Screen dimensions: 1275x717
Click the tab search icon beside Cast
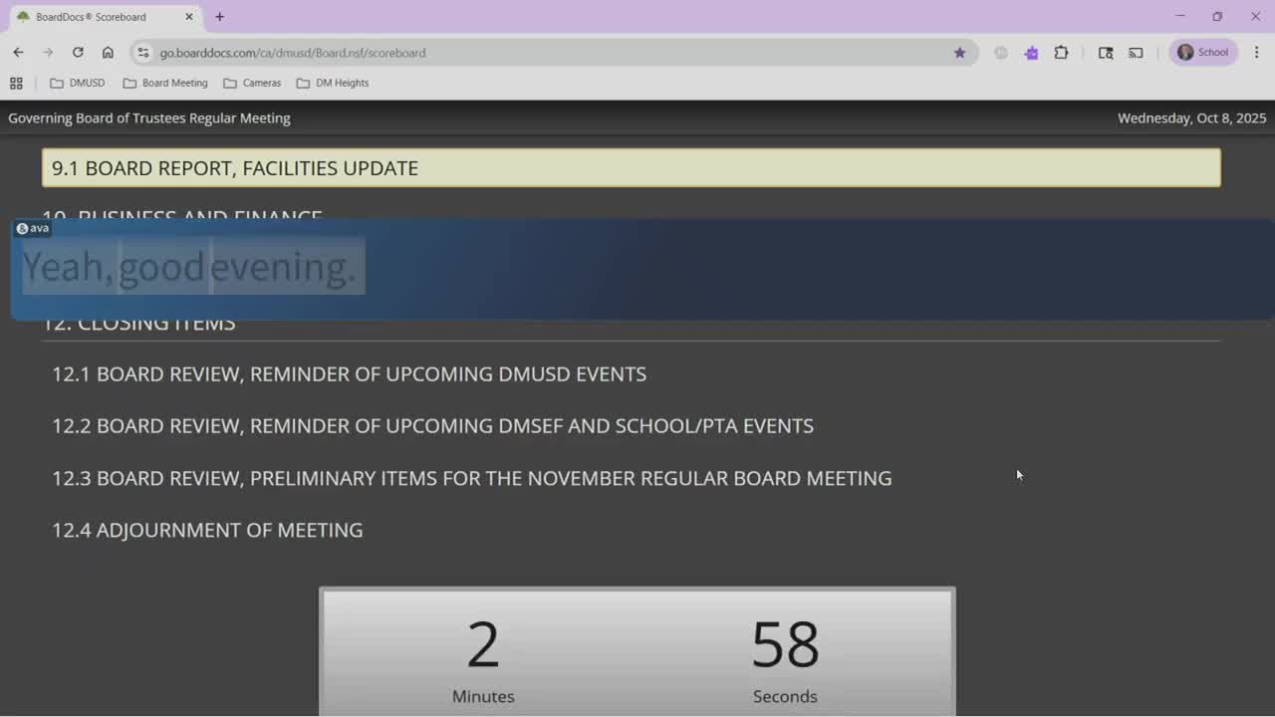pos(1106,53)
